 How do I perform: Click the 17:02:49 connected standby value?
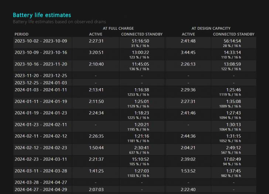[x=232, y=159]
